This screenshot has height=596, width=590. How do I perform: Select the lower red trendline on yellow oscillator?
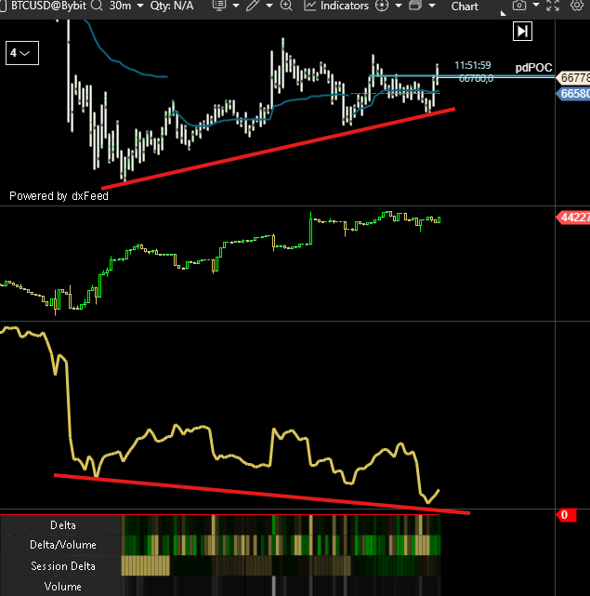pyautogui.click(x=262, y=494)
